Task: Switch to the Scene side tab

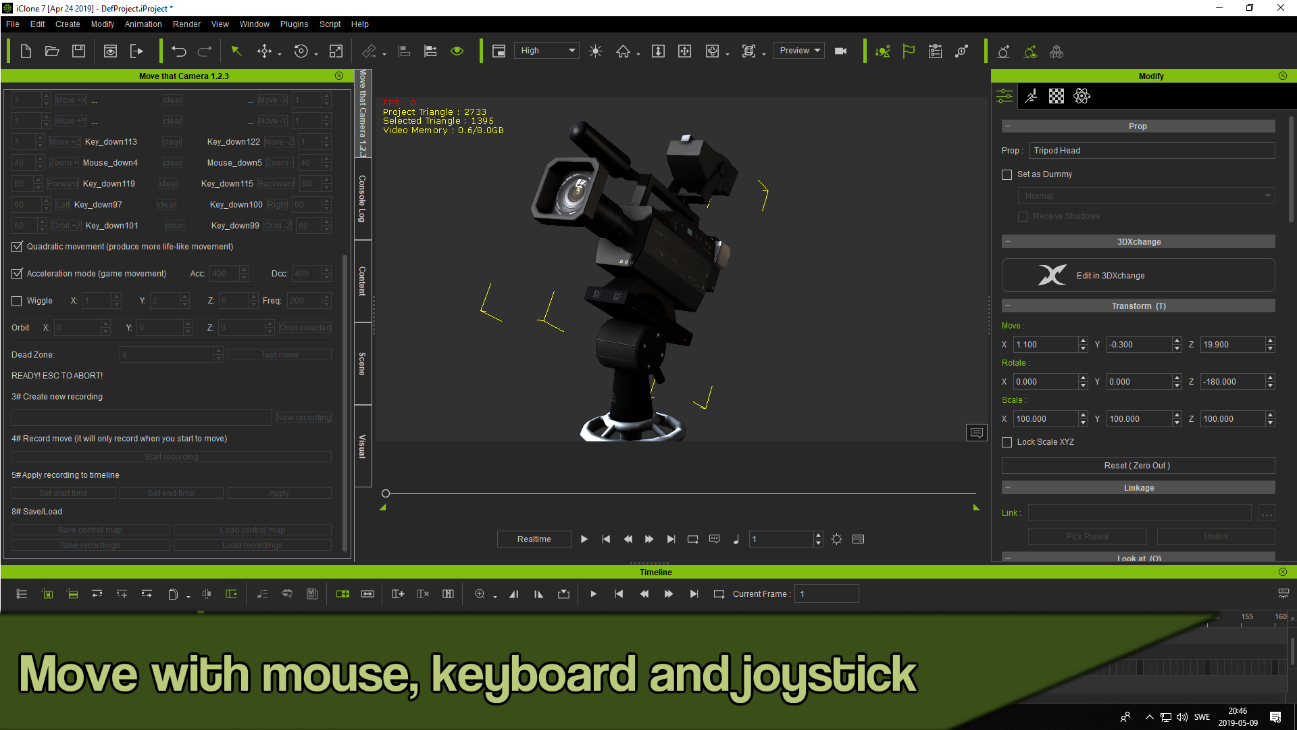Action: click(x=363, y=364)
